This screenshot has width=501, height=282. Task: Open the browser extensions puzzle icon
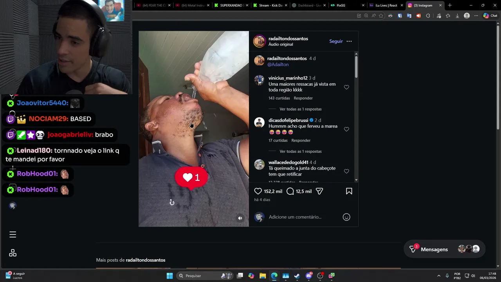[x=428, y=16]
